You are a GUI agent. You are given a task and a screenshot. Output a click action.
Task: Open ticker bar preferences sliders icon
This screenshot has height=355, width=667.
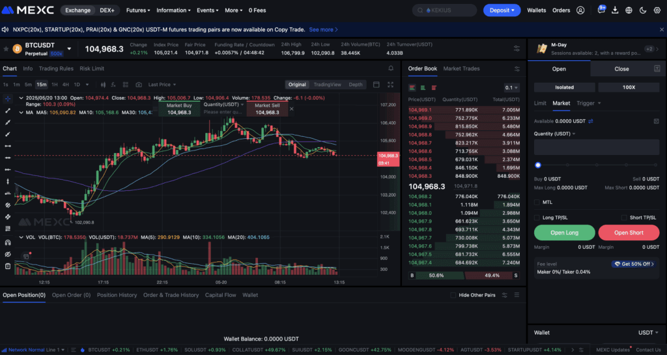tap(517, 49)
